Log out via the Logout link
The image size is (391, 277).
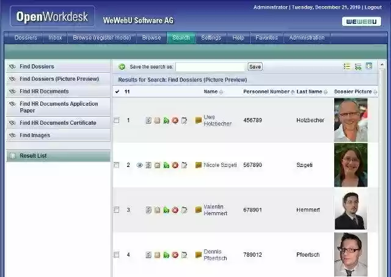[373, 7]
